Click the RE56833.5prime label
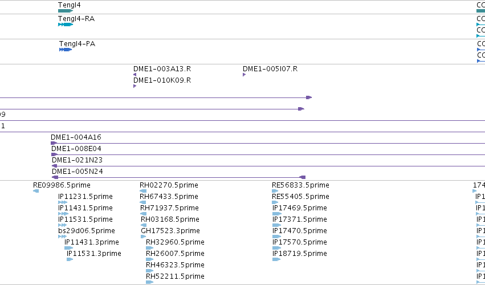This screenshot has width=485, height=285. pos(301,185)
